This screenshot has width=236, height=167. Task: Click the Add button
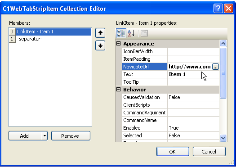(25, 136)
